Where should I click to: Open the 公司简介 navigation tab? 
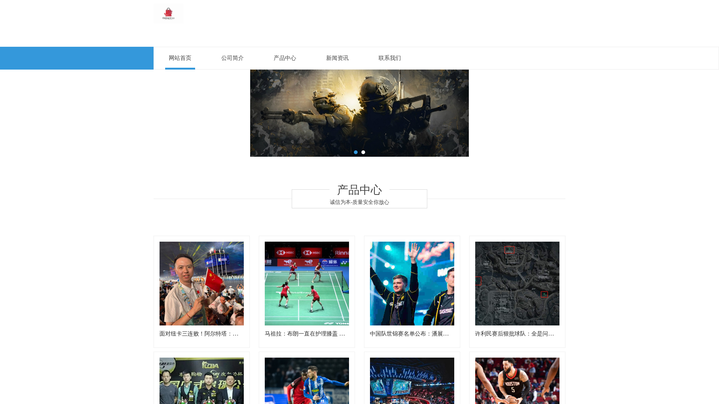(233, 58)
